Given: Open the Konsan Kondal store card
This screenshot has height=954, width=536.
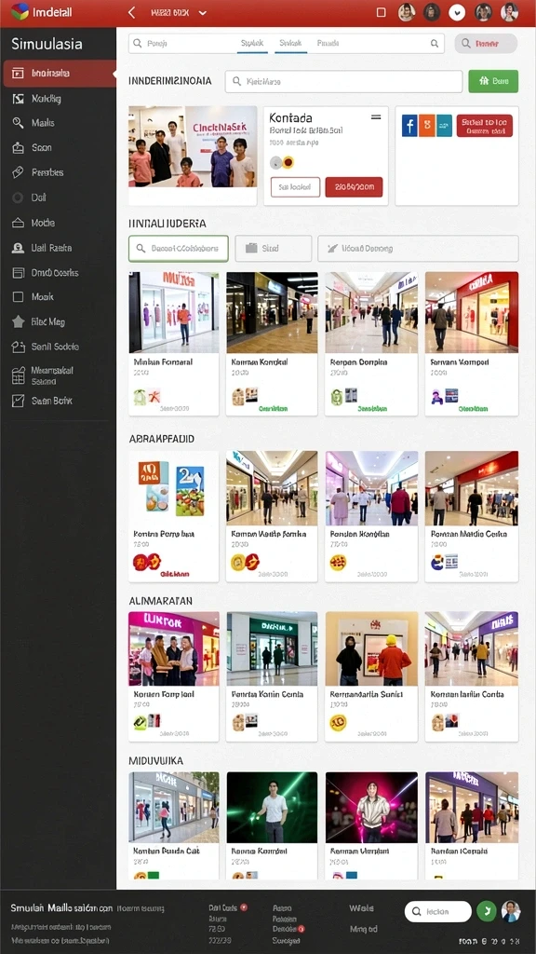Looking at the screenshot, I should coord(272,344).
